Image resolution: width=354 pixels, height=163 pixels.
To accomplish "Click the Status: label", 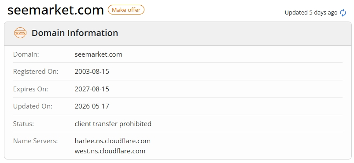I will coord(23,123).
